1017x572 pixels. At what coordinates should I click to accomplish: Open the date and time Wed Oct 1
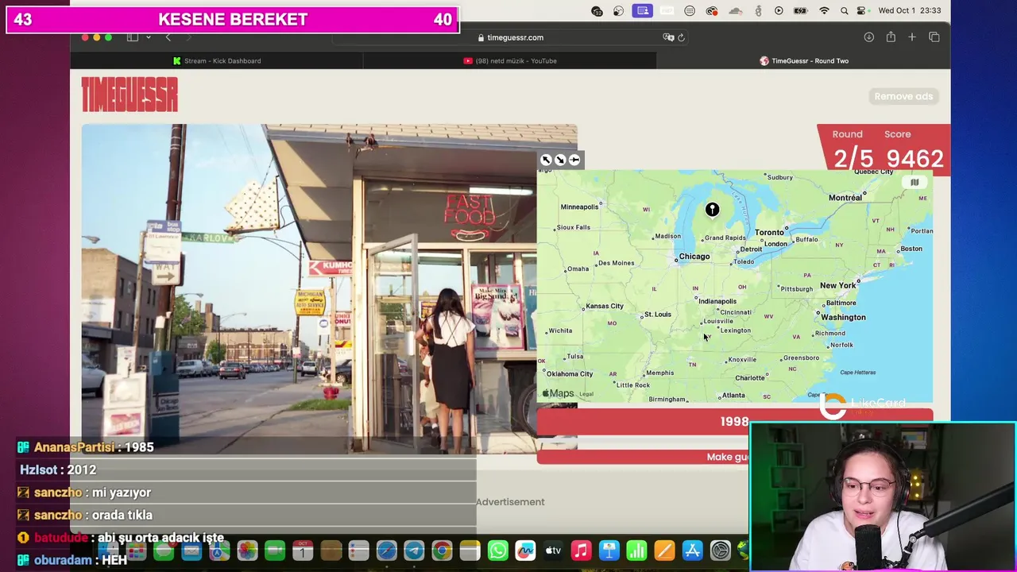910,10
